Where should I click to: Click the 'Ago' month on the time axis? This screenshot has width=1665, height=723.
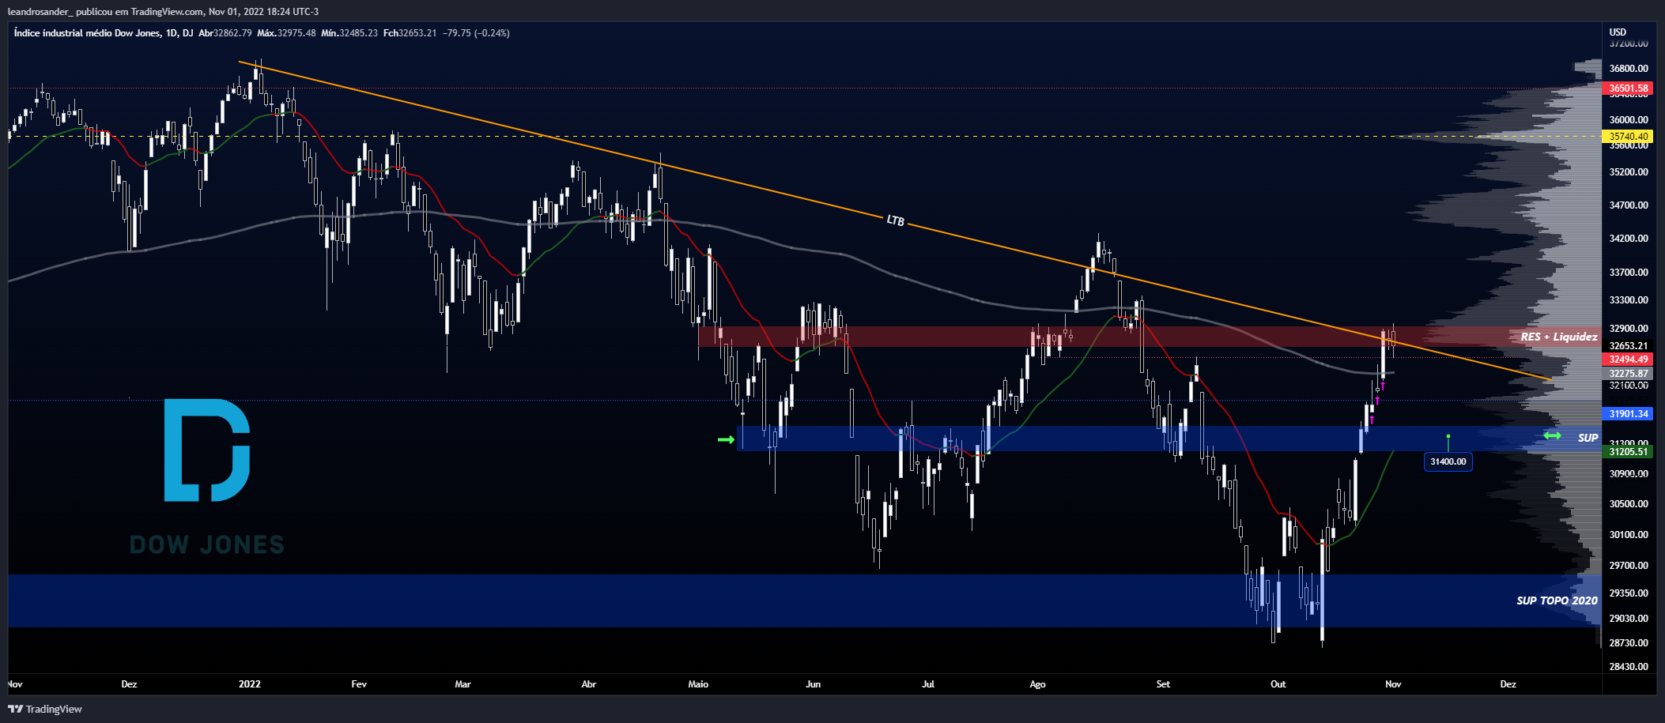click(1037, 684)
